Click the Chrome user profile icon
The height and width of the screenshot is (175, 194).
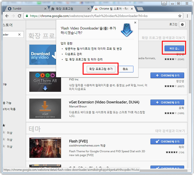[164, 3]
